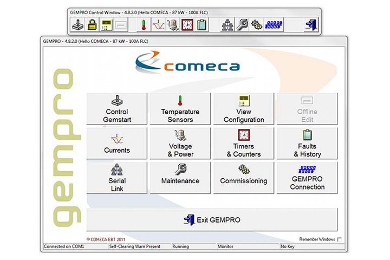Open Commissioning button
This screenshot has height=260, width=390.
click(244, 178)
